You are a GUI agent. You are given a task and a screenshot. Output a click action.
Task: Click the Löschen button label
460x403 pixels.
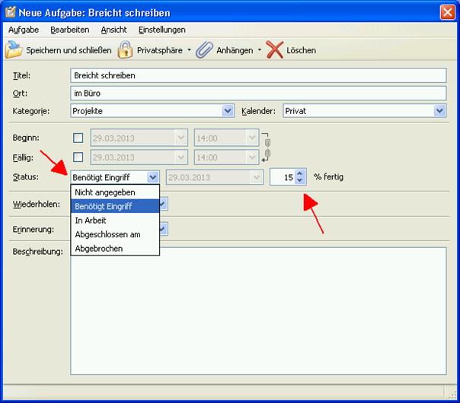point(302,50)
